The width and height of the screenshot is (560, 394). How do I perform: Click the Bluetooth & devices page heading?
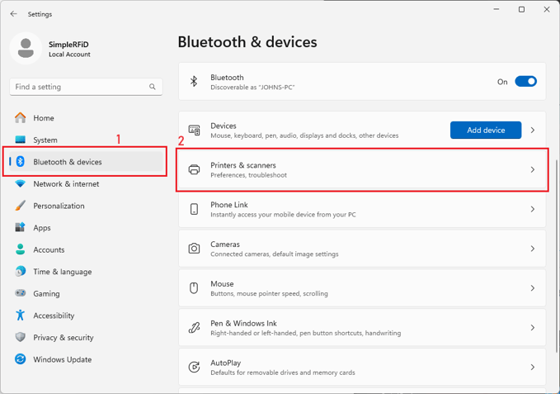247,42
